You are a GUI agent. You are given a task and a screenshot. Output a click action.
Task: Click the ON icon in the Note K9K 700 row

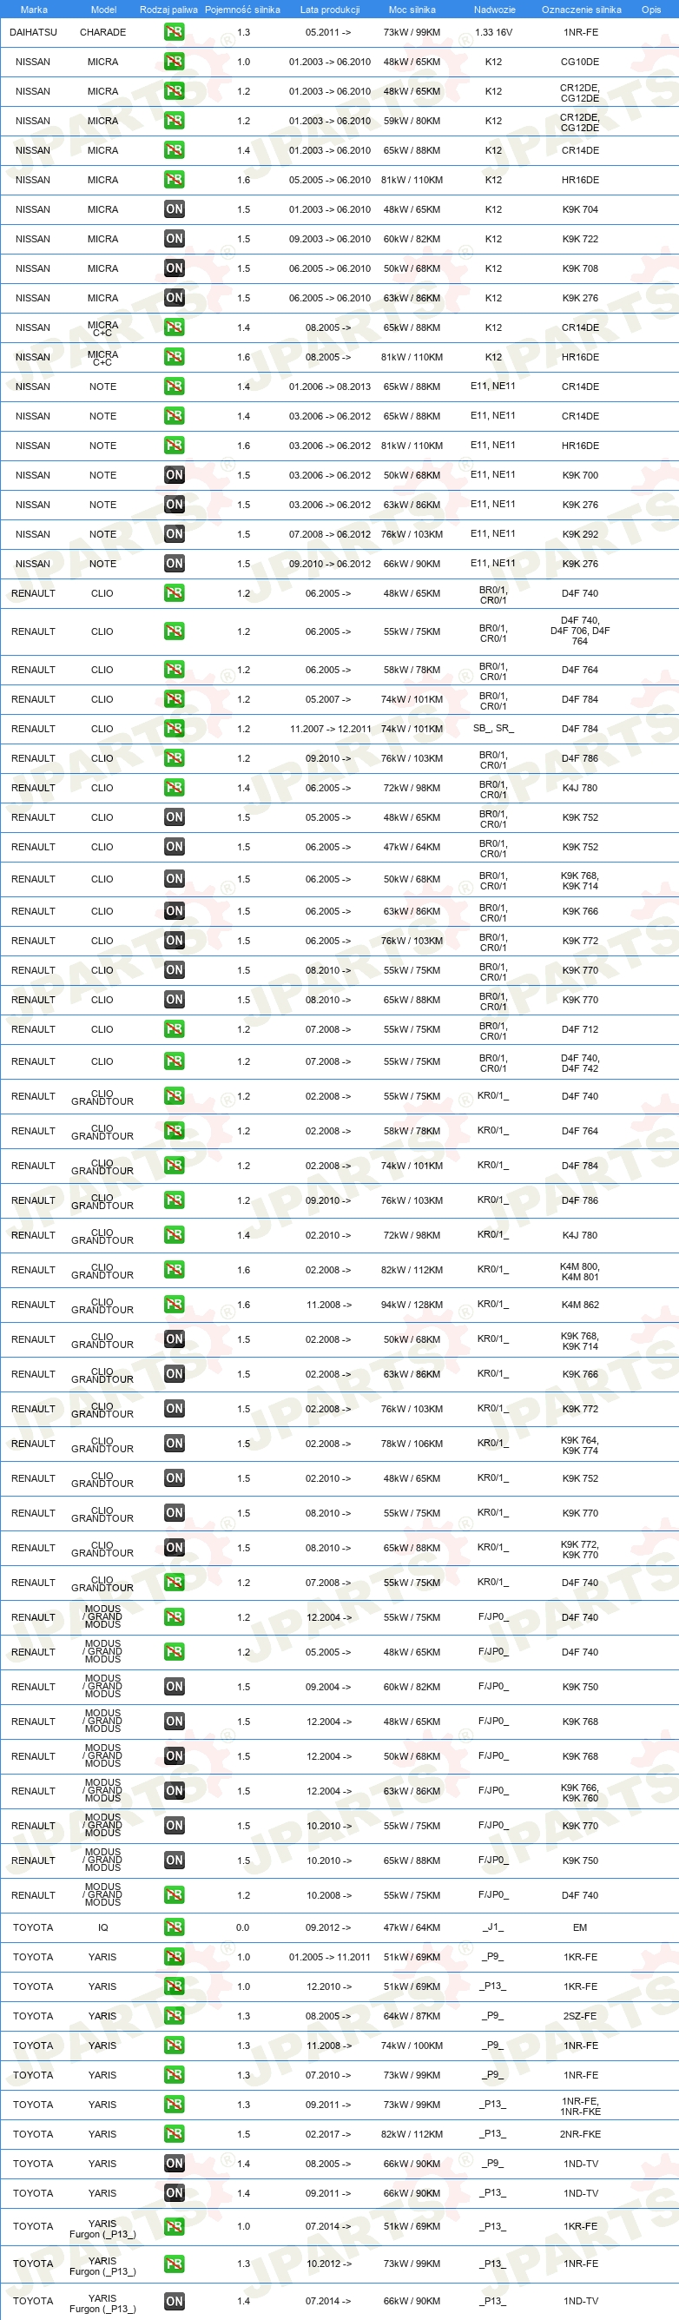coord(174,474)
